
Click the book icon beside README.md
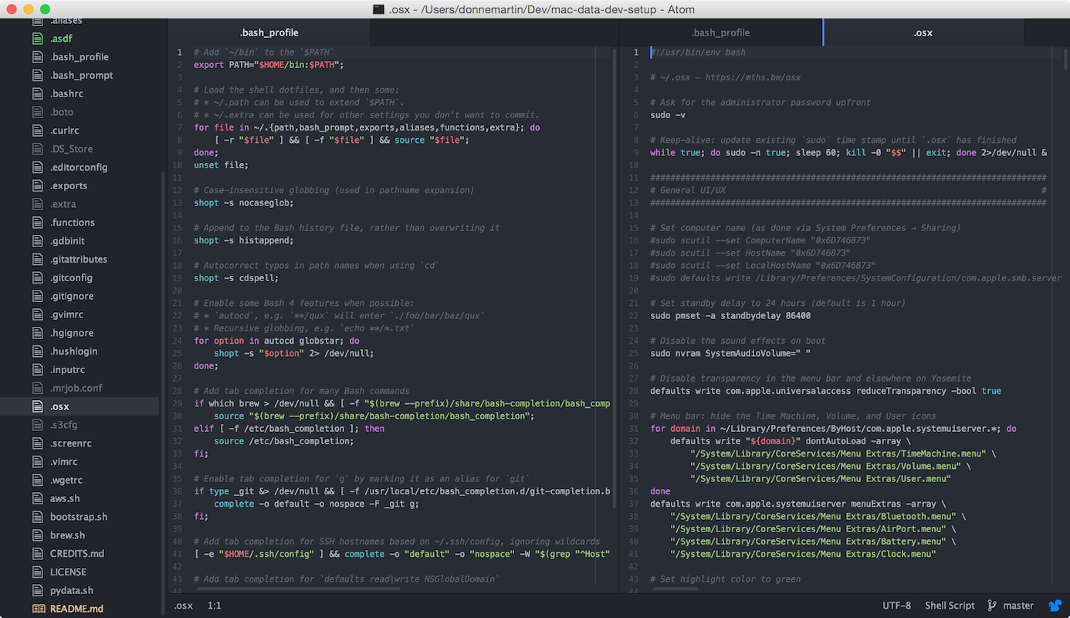pyautogui.click(x=38, y=609)
